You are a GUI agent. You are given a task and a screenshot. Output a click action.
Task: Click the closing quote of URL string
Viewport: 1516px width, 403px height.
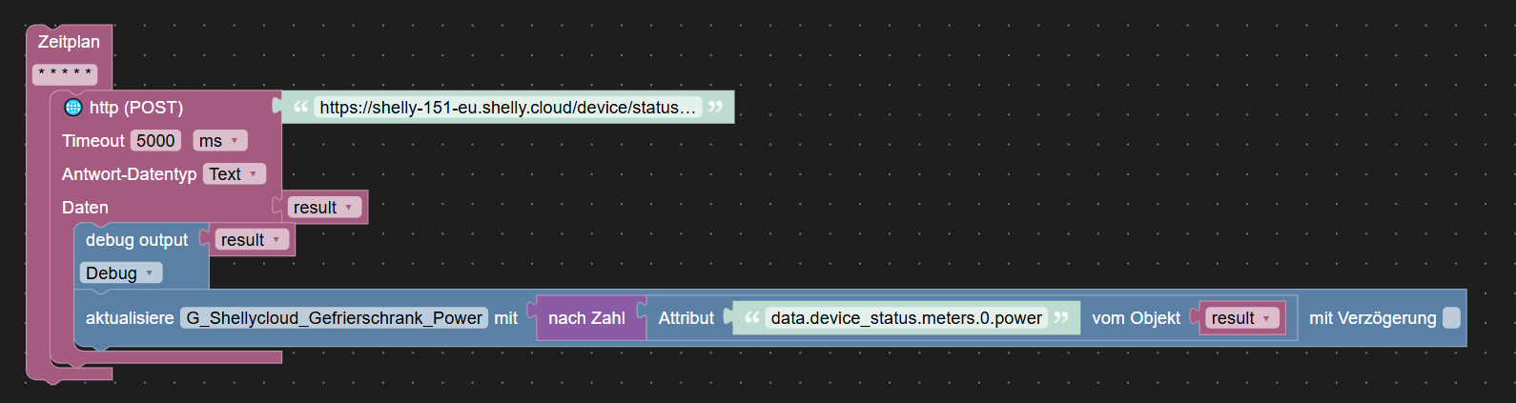(715, 107)
